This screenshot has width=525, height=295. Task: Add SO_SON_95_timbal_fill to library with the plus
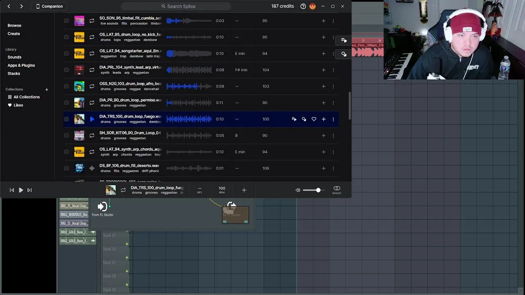click(324, 20)
